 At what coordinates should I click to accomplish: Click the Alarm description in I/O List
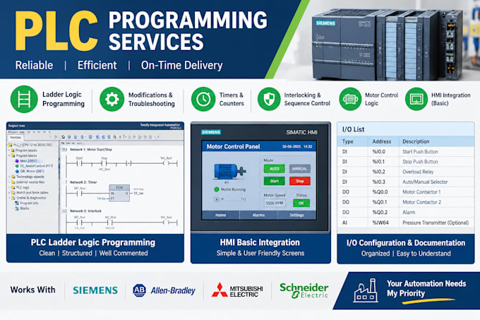click(x=409, y=212)
